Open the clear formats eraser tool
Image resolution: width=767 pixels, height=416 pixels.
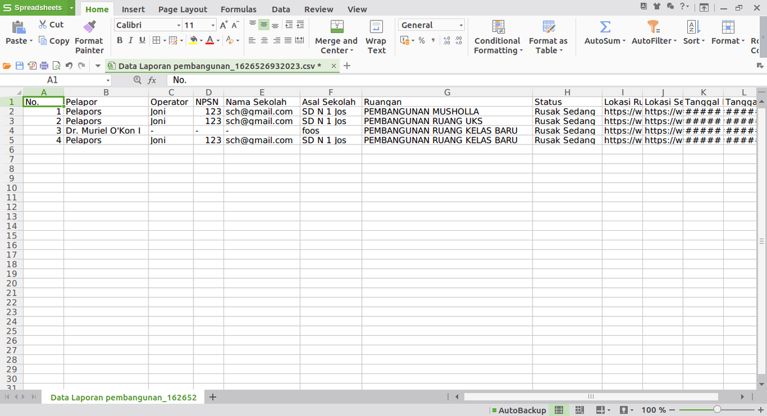230,40
